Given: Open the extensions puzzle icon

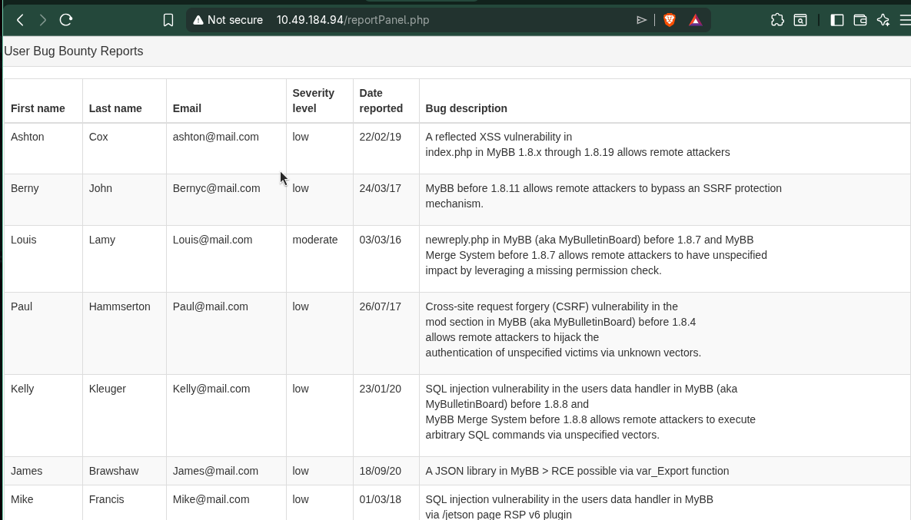Looking at the screenshot, I should pyautogui.click(x=776, y=20).
